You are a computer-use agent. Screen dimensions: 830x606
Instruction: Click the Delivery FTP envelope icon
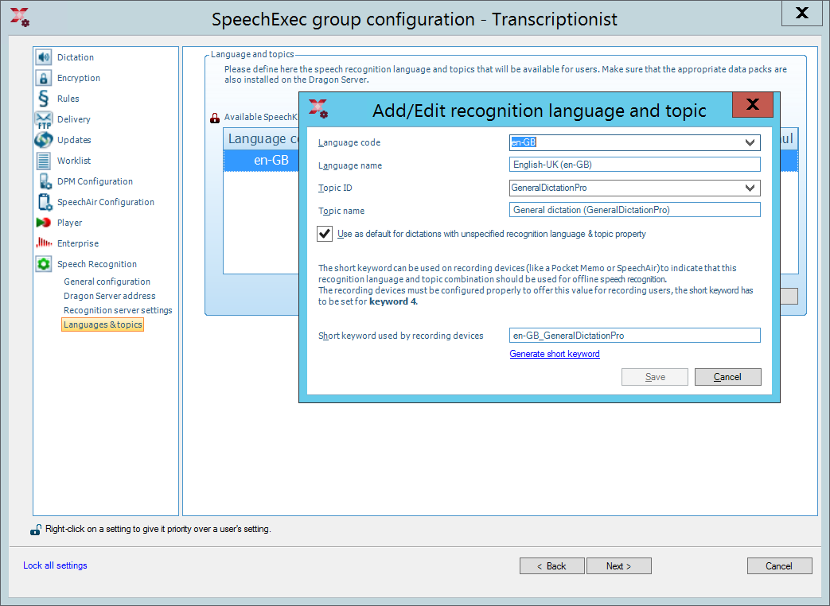tap(44, 119)
